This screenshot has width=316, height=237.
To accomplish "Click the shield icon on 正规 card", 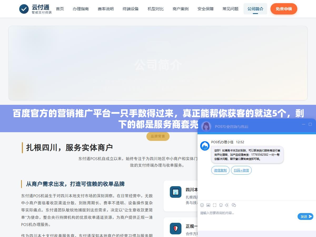I will point(176,229).
